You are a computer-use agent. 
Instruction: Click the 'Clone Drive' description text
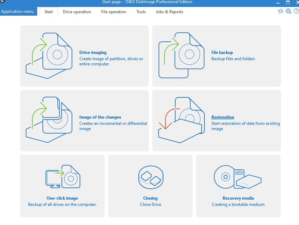(151, 204)
